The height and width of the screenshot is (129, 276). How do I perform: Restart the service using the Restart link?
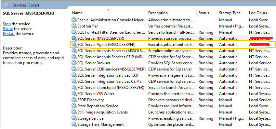tap(9, 34)
